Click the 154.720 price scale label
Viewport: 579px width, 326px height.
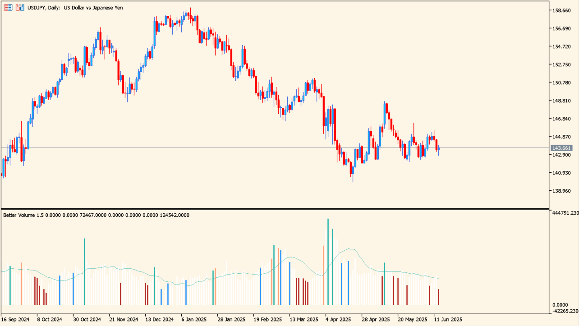tap(561, 46)
